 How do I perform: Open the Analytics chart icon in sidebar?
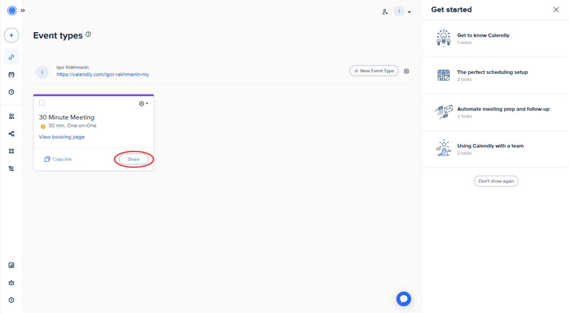point(11,265)
